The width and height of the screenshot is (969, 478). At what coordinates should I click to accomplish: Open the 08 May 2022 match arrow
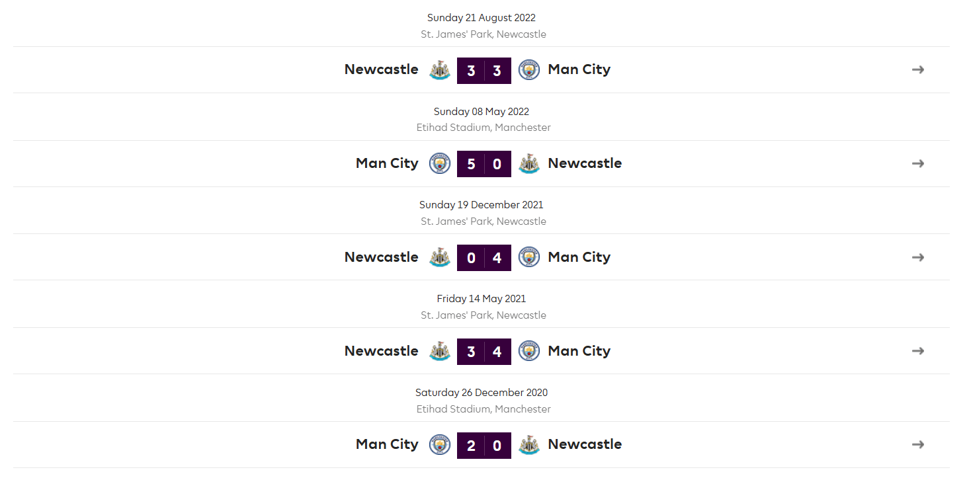(917, 163)
